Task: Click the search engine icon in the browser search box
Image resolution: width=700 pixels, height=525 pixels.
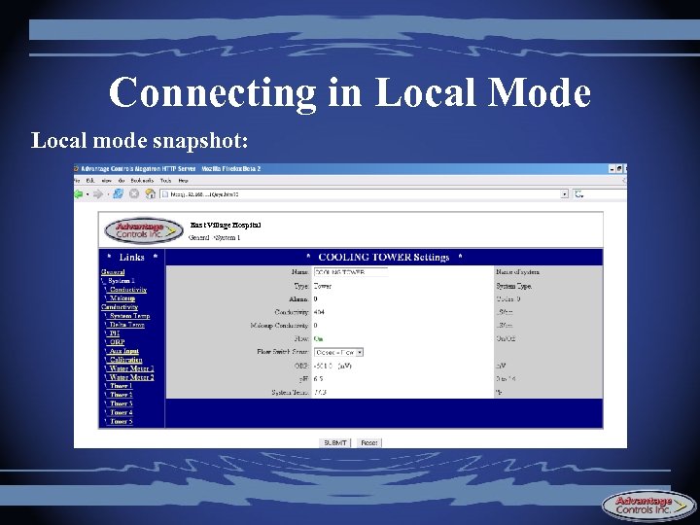Action: click(x=579, y=194)
